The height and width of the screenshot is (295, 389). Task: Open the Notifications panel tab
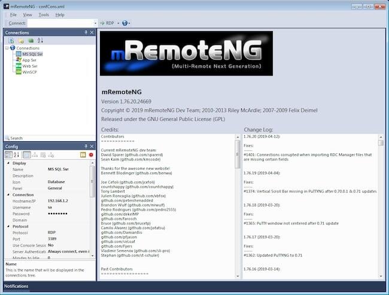(16, 286)
